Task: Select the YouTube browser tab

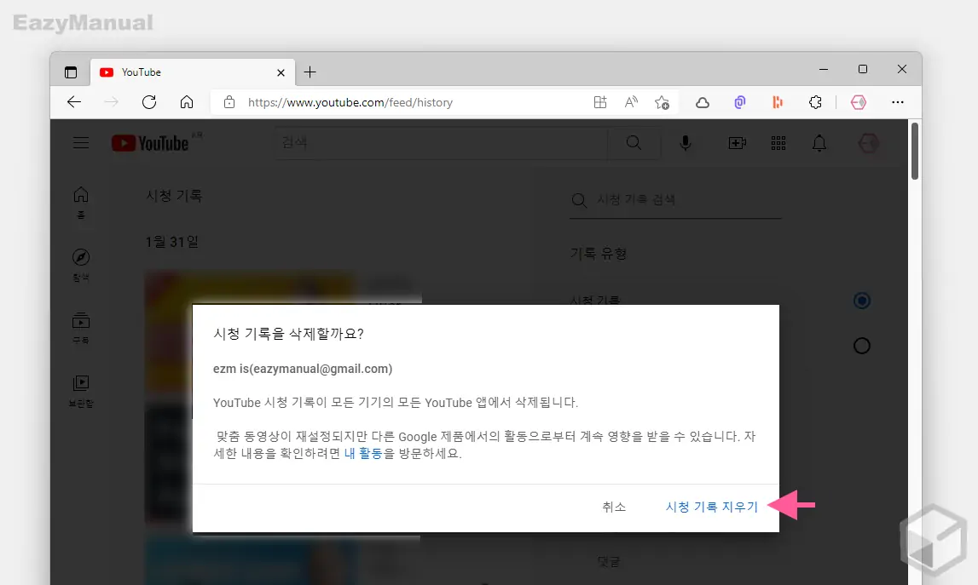Action: click(193, 72)
